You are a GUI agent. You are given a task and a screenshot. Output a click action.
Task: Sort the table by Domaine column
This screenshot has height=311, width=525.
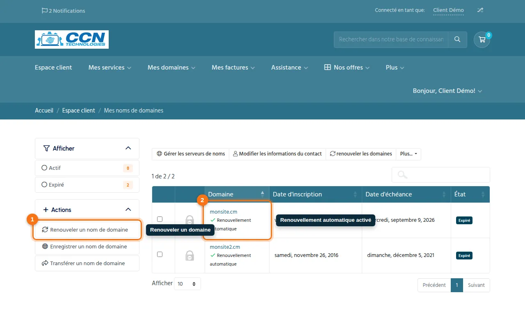(x=237, y=194)
